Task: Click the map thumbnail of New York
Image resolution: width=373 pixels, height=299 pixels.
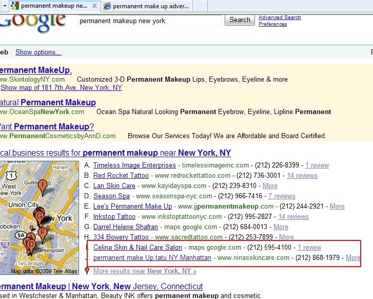Action: pos(40,218)
